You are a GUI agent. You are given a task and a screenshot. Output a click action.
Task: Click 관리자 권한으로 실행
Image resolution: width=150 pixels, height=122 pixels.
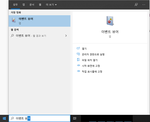click(93, 54)
